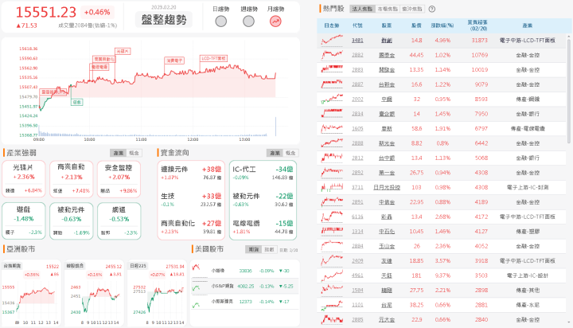This screenshot has width=573, height=328.
Task: Open 玉山金 stock name link
Action: point(387,246)
